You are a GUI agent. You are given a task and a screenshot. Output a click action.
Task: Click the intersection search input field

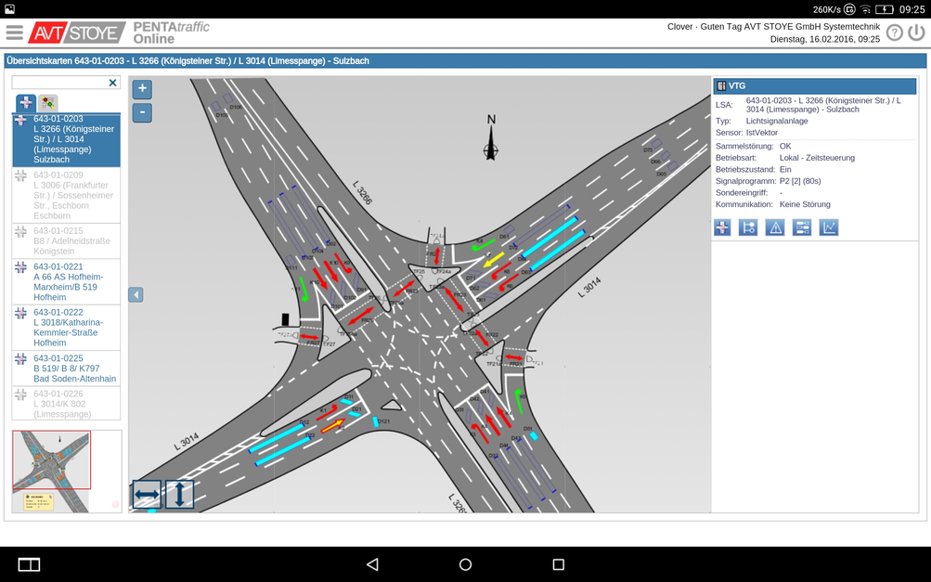pos(58,83)
